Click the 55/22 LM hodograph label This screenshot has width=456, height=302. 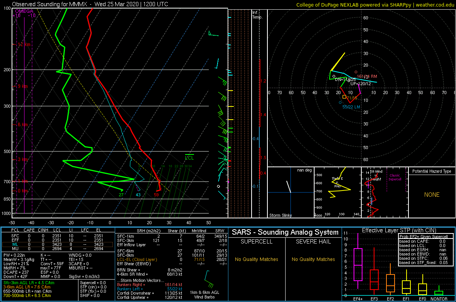point(351,107)
